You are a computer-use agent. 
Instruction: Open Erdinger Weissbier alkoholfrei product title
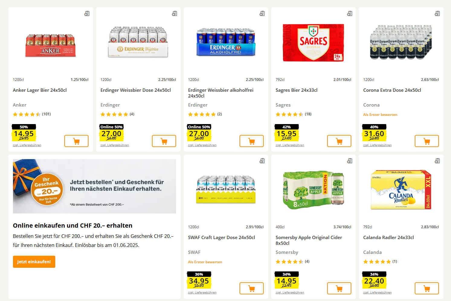pos(221,93)
